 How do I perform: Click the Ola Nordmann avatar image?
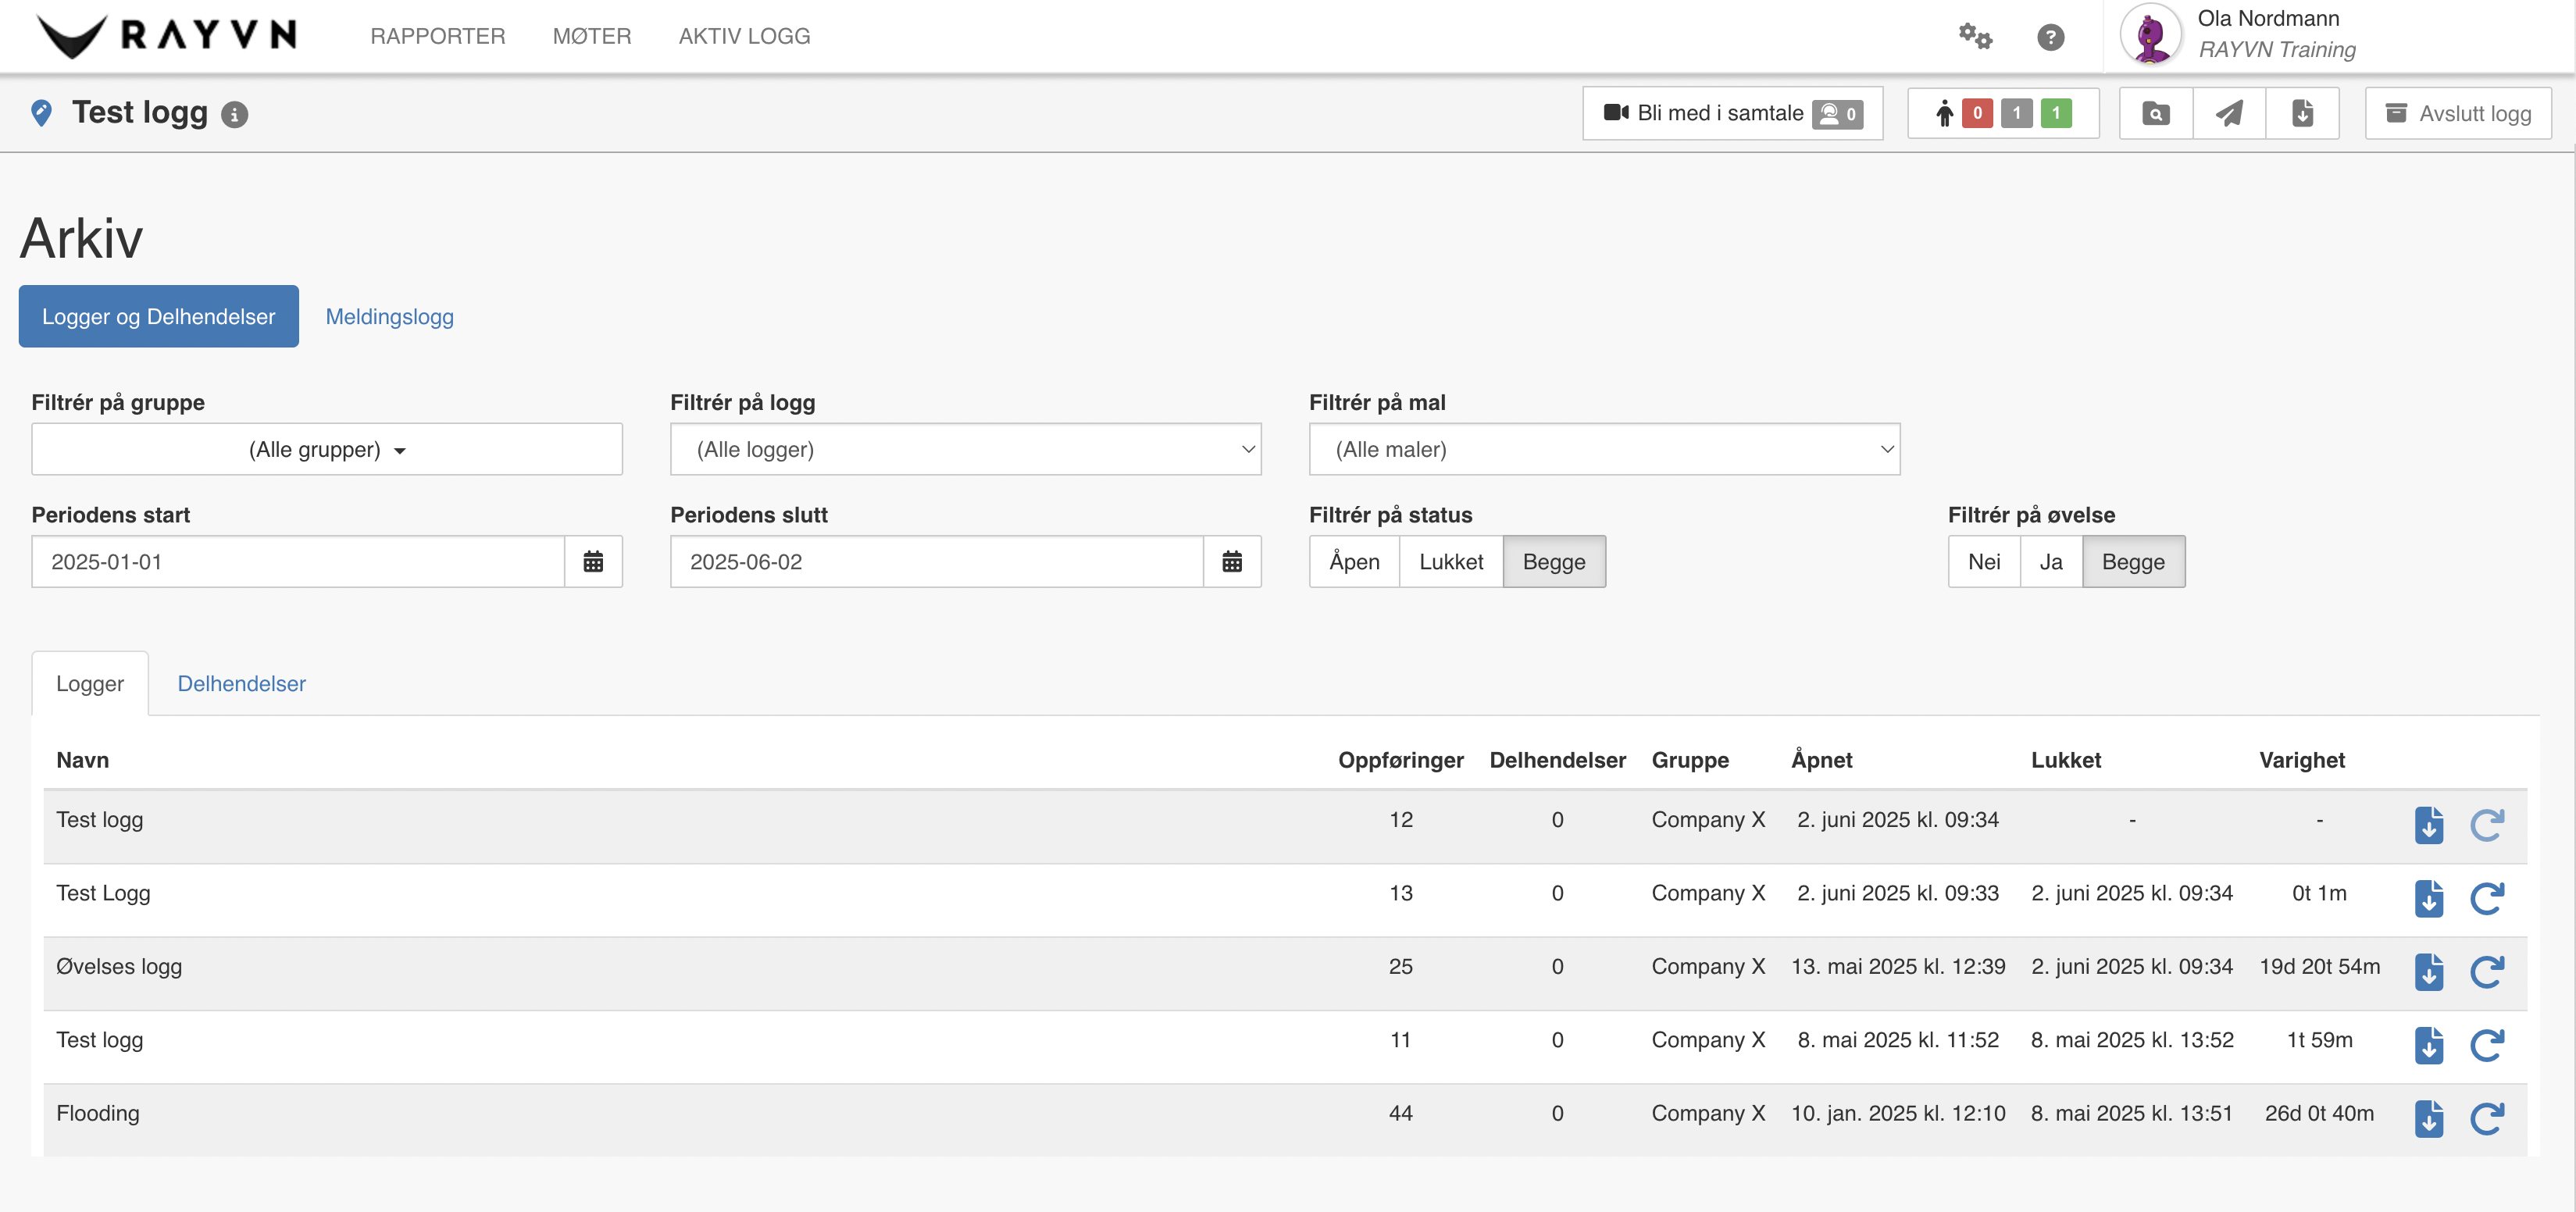click(2150, 35)
